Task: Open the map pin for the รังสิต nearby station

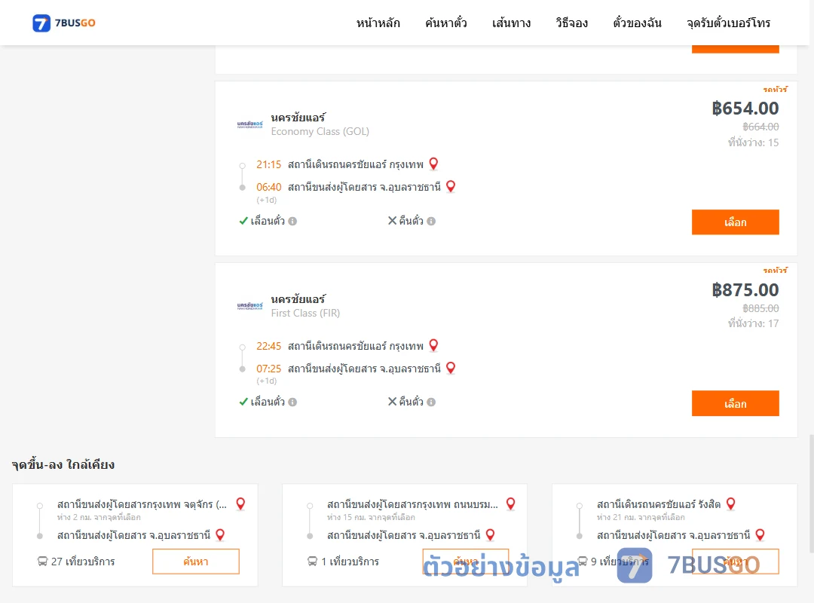Action: 730,504
